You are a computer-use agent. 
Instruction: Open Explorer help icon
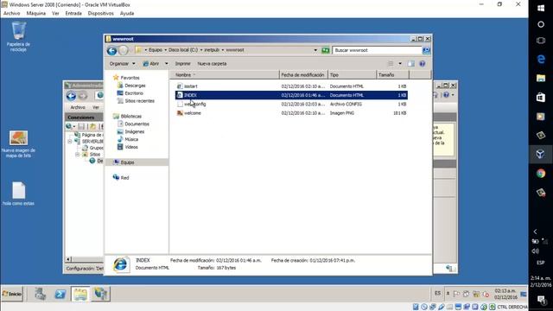coord(423,64)
